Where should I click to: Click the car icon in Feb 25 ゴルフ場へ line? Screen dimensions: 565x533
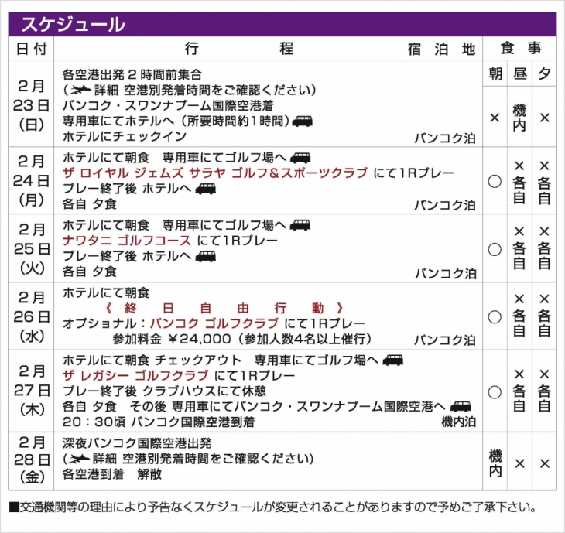300,225
